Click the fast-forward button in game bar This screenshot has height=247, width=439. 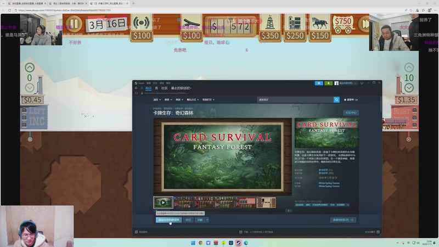click(x=364, y=24)
